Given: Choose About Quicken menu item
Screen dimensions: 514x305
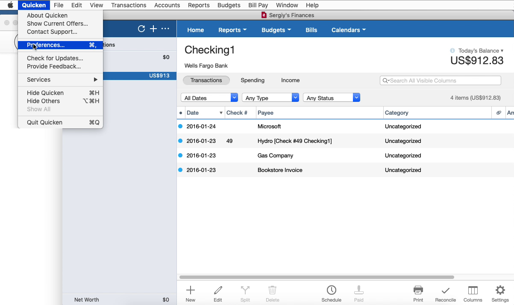Looking at the screenshot, I should tap(60, 15).
